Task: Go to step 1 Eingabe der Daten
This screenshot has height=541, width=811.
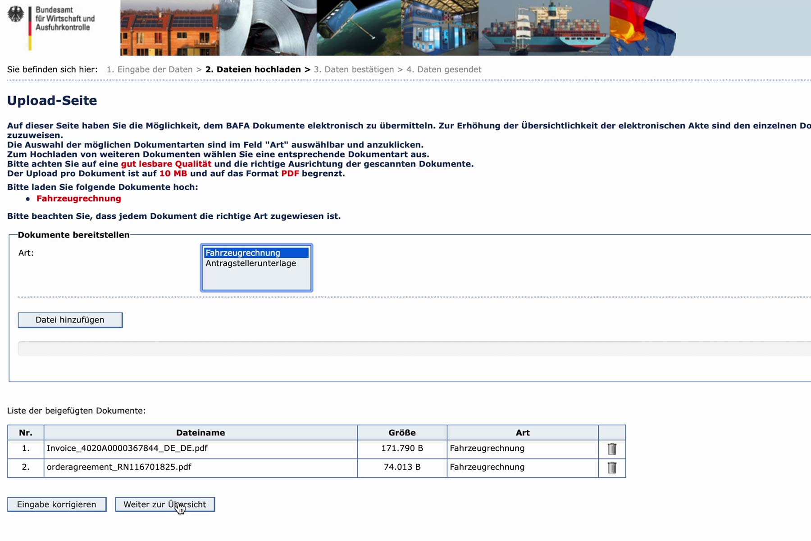Action: tap(149, 69)
